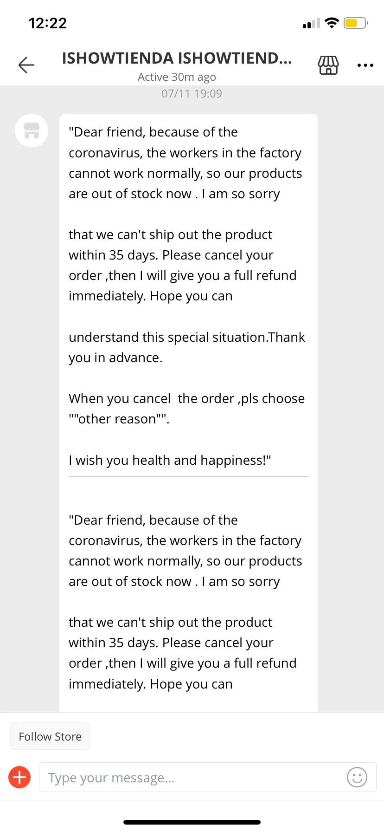The image size is (384, 832).
Task: Tap "I wish you health and happiness!" text
Action: pyautogui.click(x=170, y=460)
